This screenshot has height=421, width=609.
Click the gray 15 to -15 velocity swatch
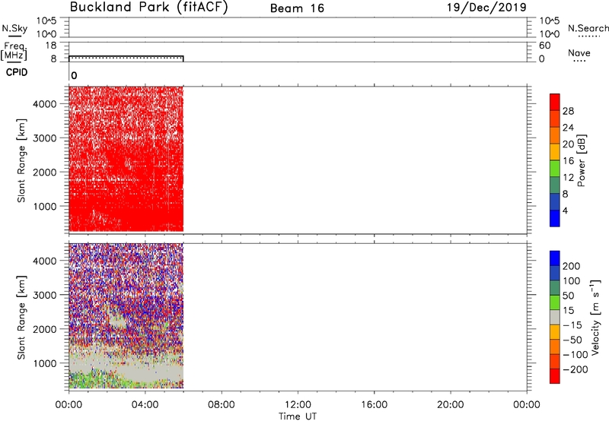click(555, 318)
